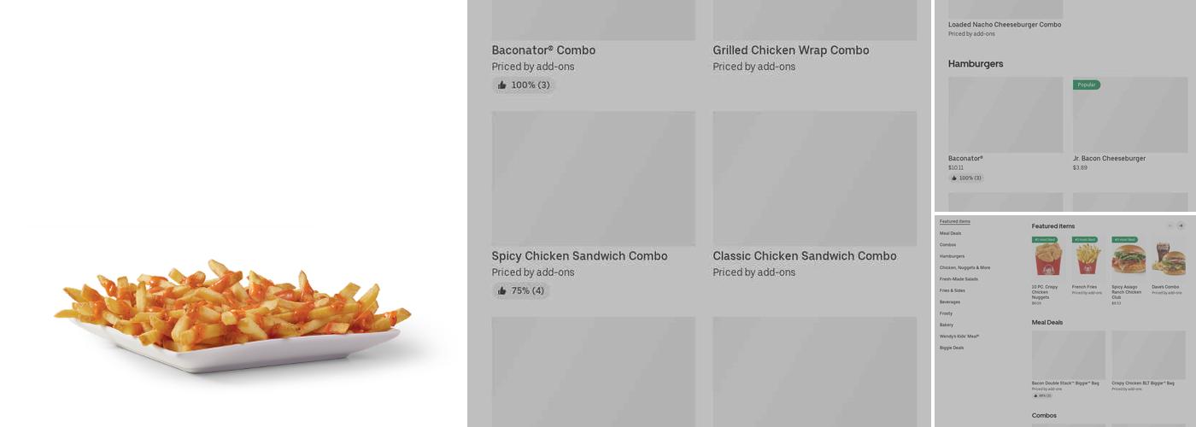Select the Classic Chicken Sandwich Combo item

(804, 256)
